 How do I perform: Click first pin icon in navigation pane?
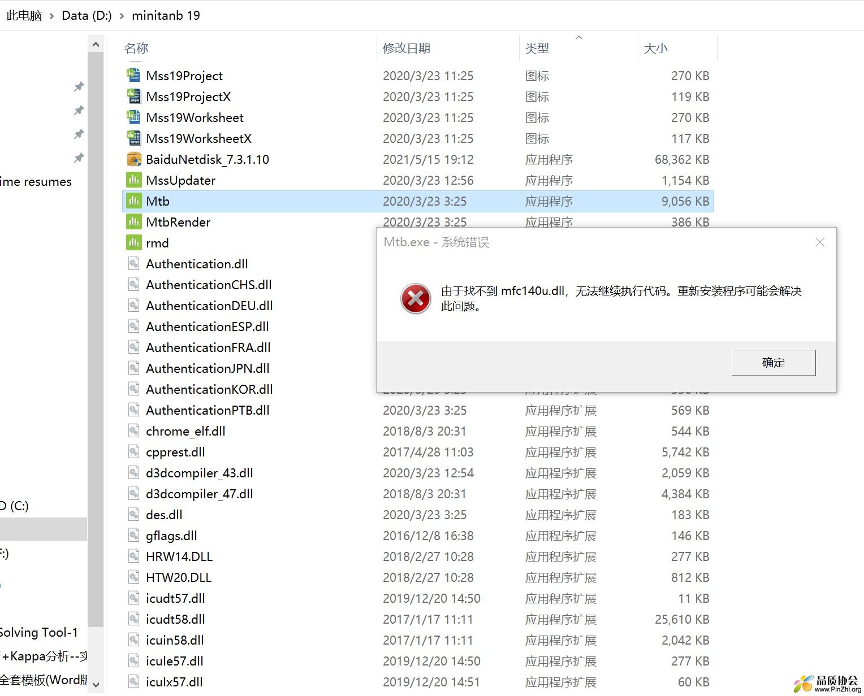coord(79,86)
